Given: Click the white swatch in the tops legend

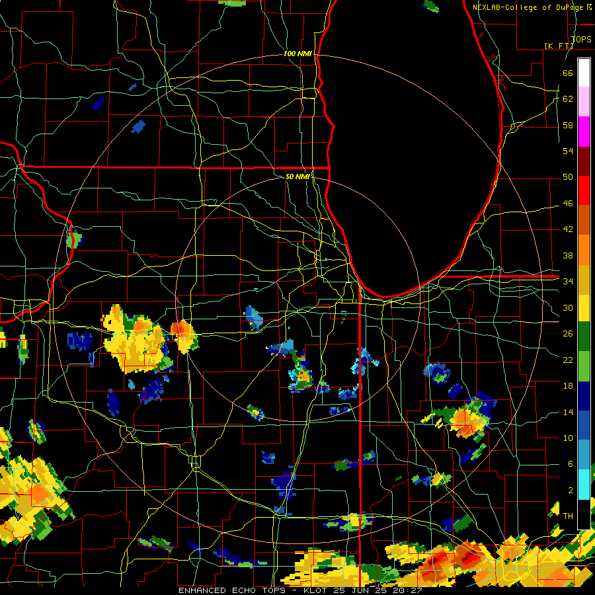Looking at the screenshot, I should [584, 73].
